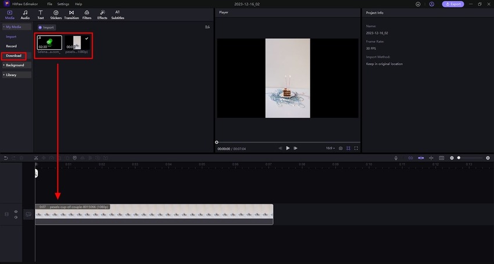
Task: Undo the last action
Action: [x=6, y=158]
